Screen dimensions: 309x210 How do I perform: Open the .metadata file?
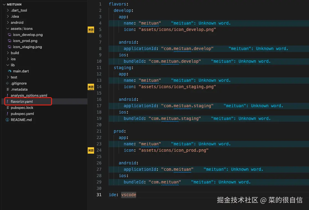click(19, 89)
